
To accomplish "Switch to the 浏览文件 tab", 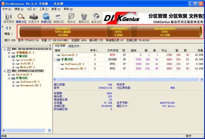I will (74, 46).
